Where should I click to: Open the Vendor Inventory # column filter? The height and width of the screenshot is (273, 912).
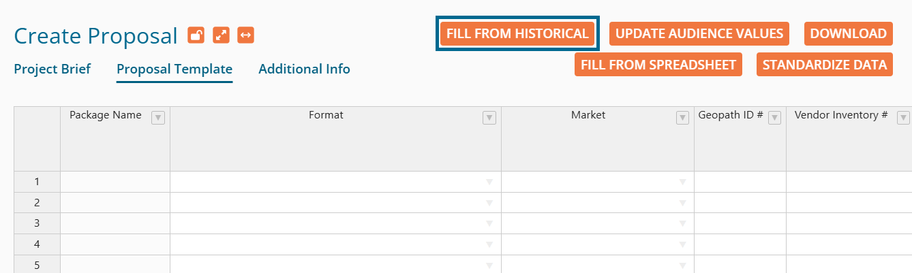[x=903, y=118]
